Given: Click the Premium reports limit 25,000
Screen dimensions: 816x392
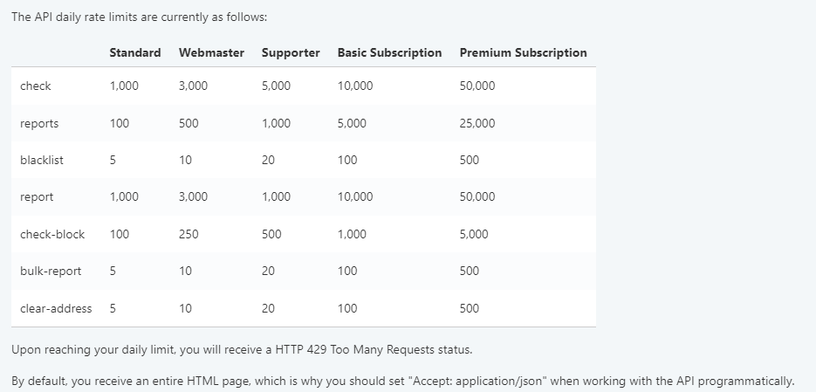Looking at the screenshot, I should click(x=477, y=123).
